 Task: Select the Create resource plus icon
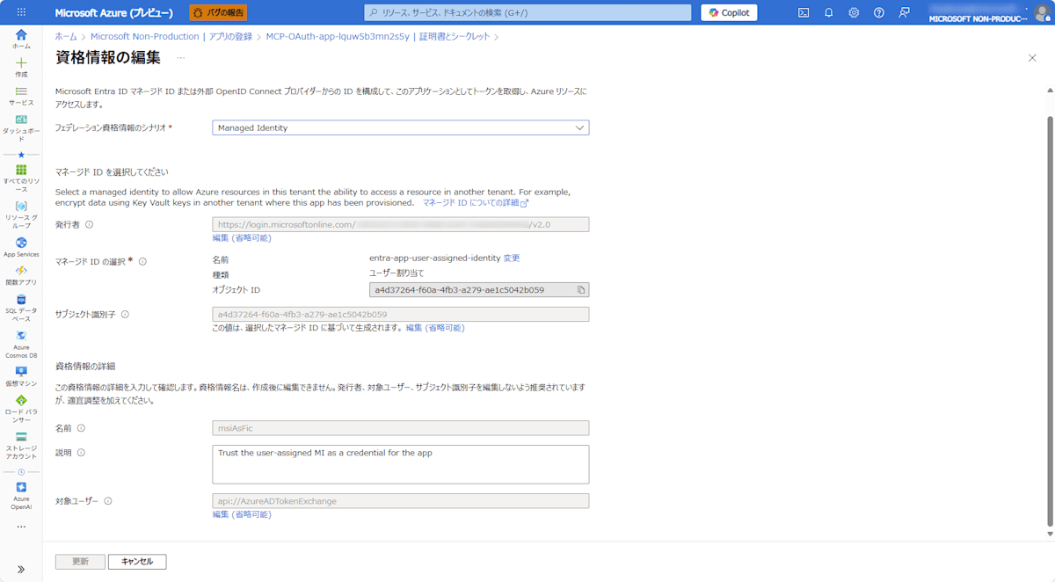[21, 67]
